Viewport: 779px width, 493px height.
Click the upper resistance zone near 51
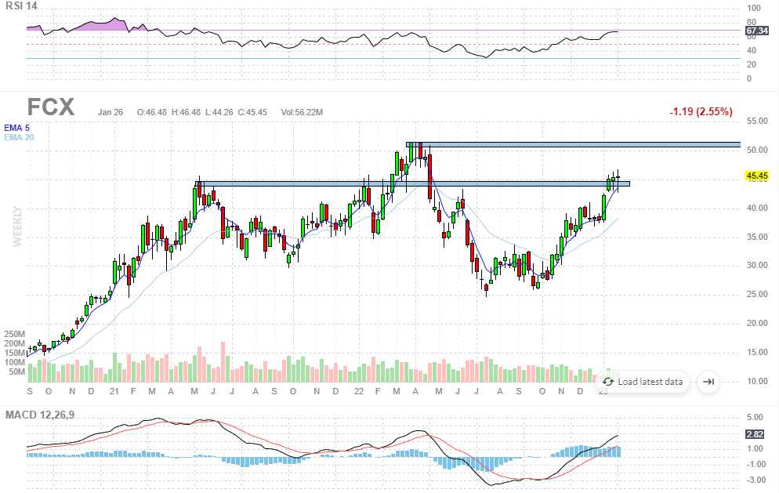coord(572,145)
